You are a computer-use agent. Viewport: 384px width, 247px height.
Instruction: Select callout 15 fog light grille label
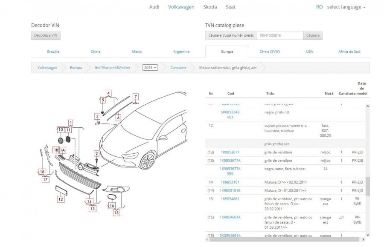coord(116,212)
